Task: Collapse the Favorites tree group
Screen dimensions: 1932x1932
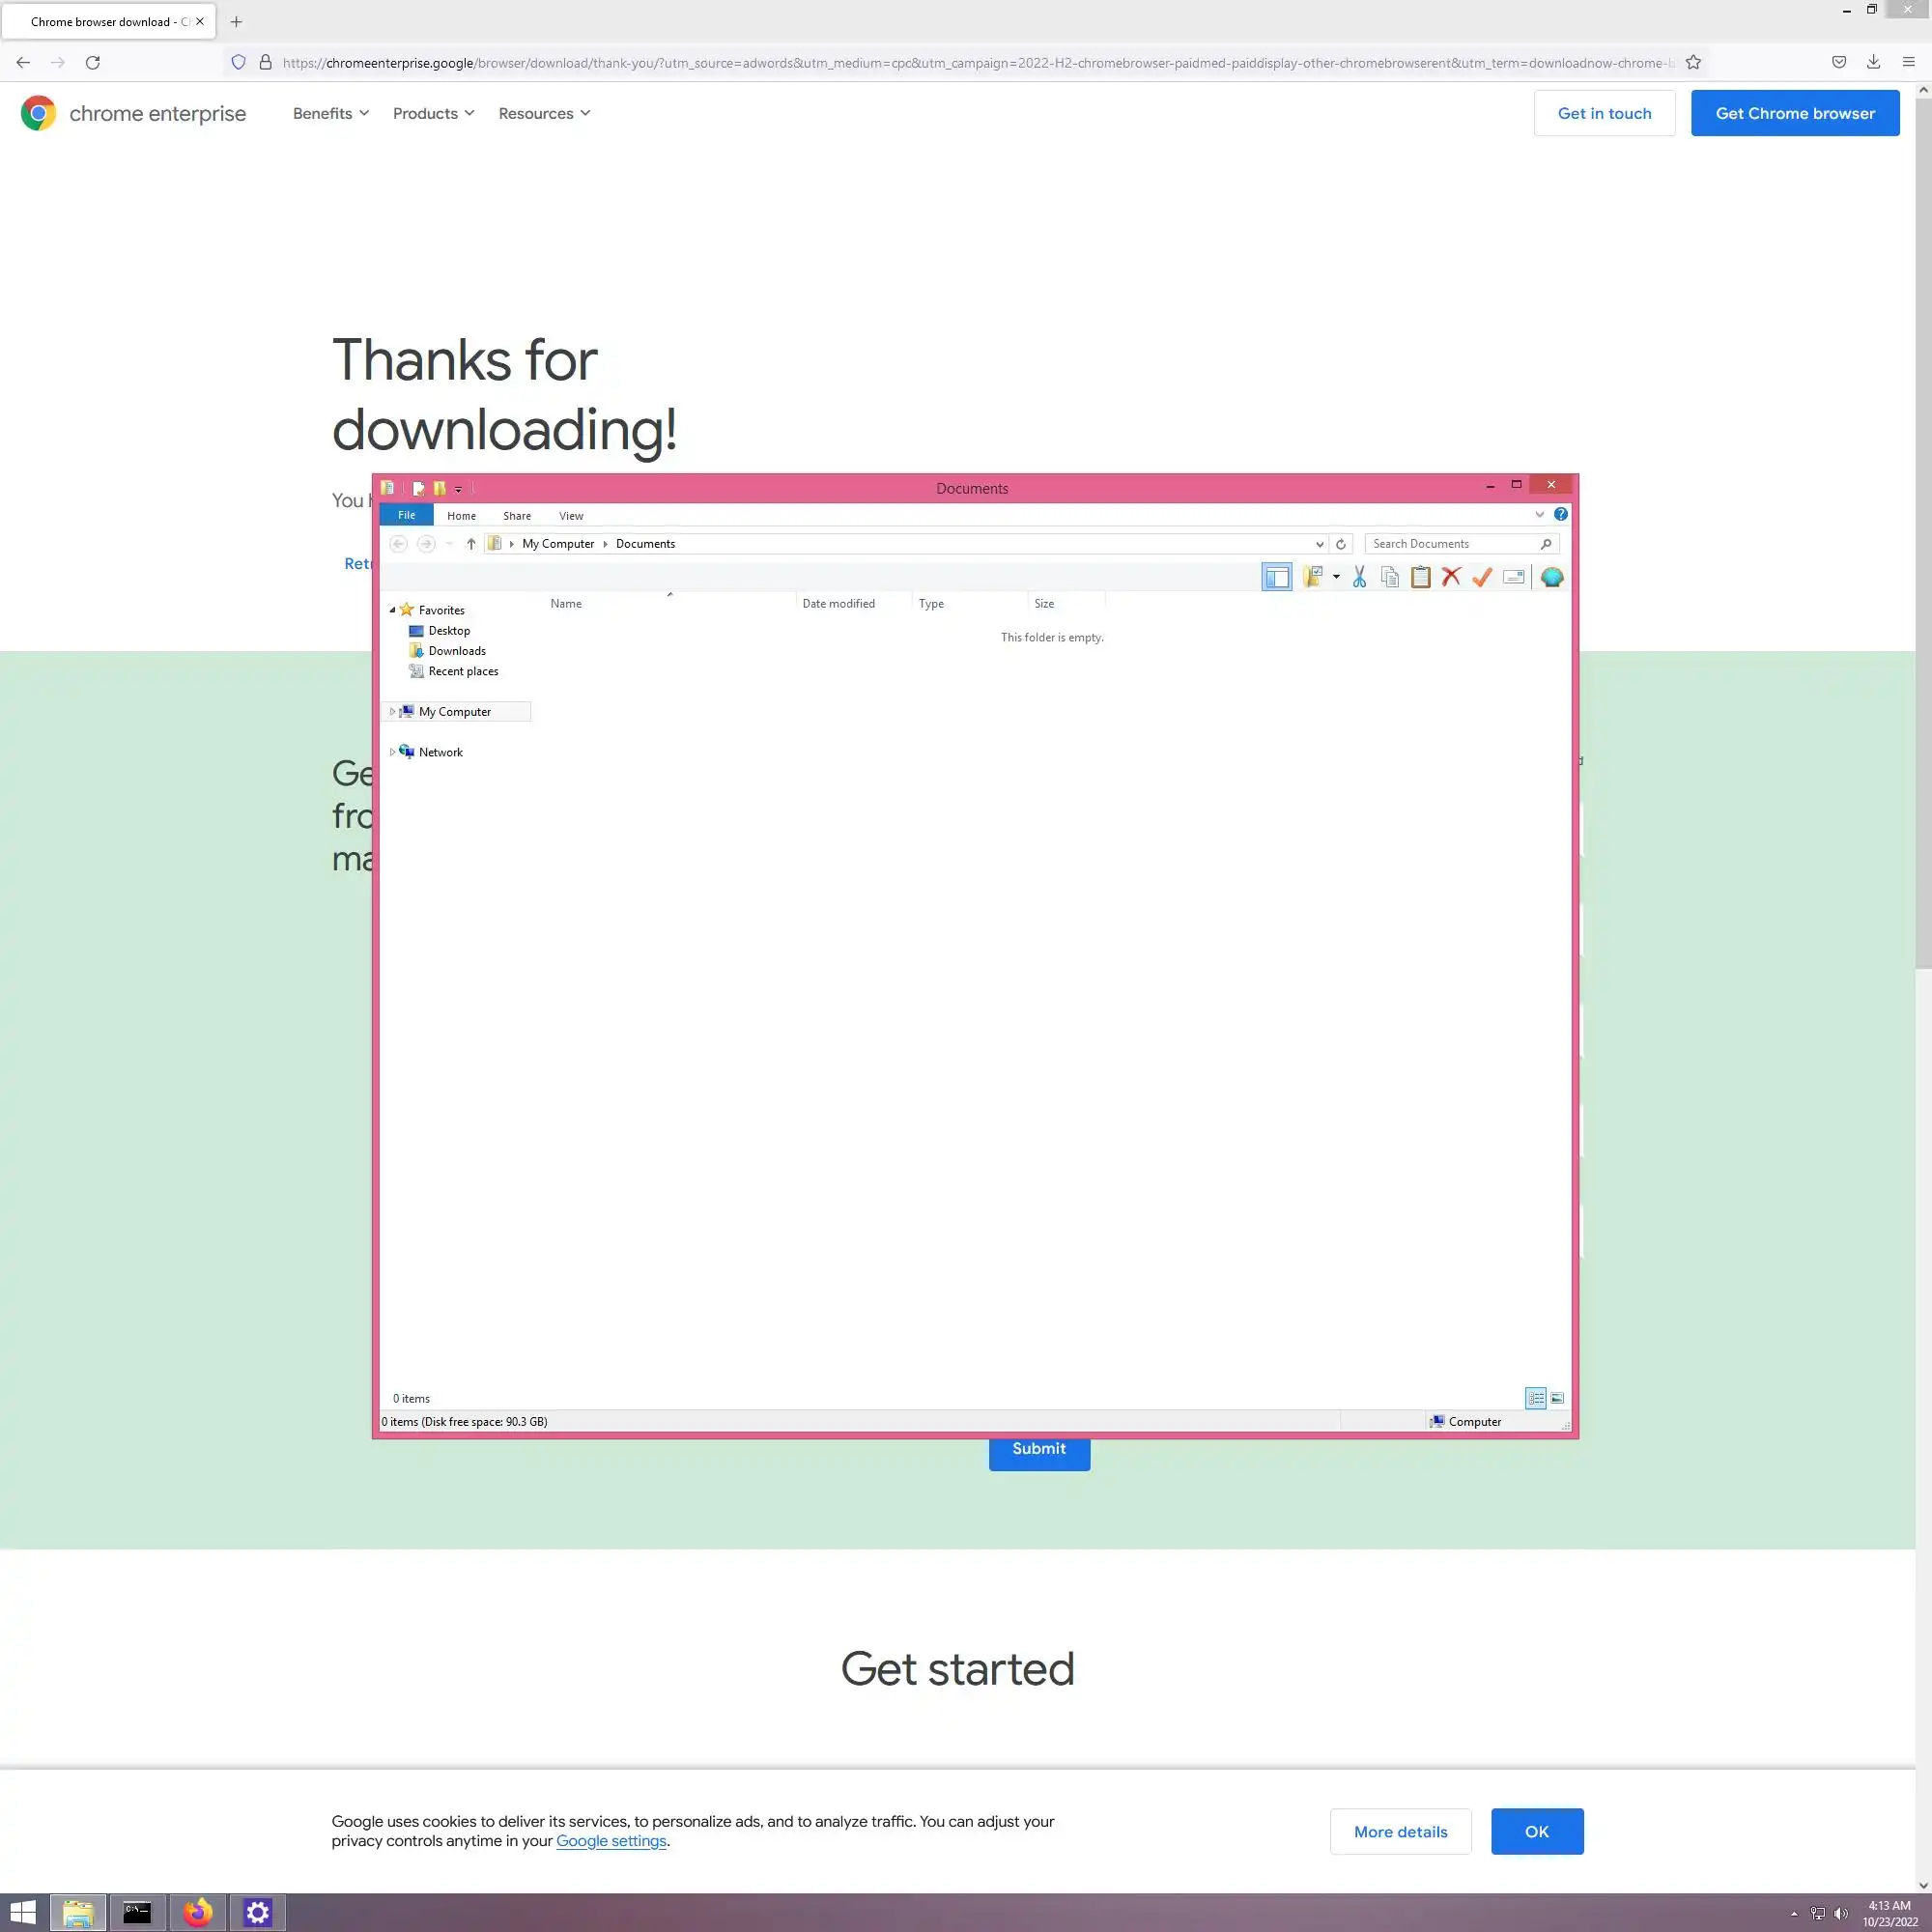Action: pos(392,610)
